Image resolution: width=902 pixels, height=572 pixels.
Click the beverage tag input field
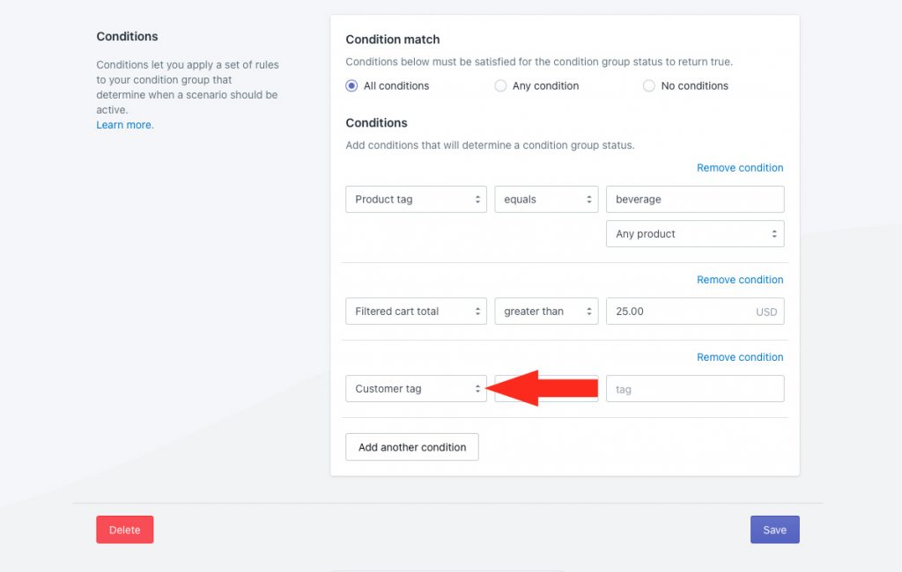click(695, 199)
